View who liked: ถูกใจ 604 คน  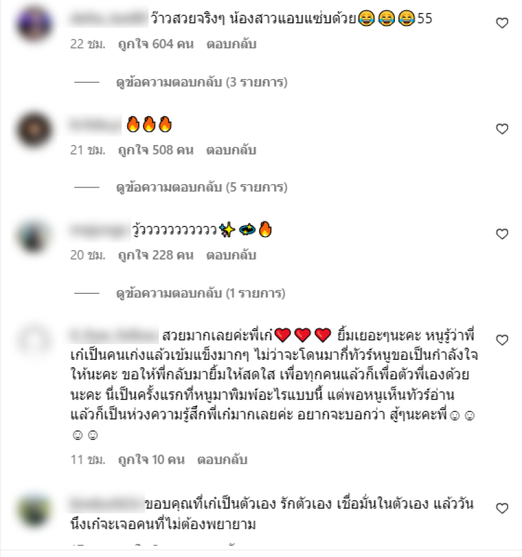click(x=156, y=44)
